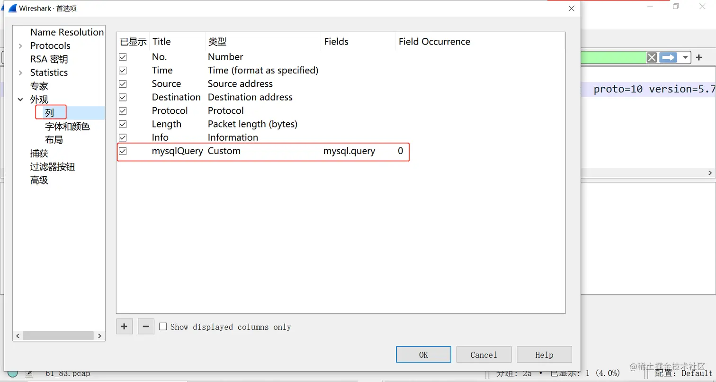Open the 高级 advanced preferences
Image resolution: width=716 pixels, height=382 pixels.
tap(39, 180)
